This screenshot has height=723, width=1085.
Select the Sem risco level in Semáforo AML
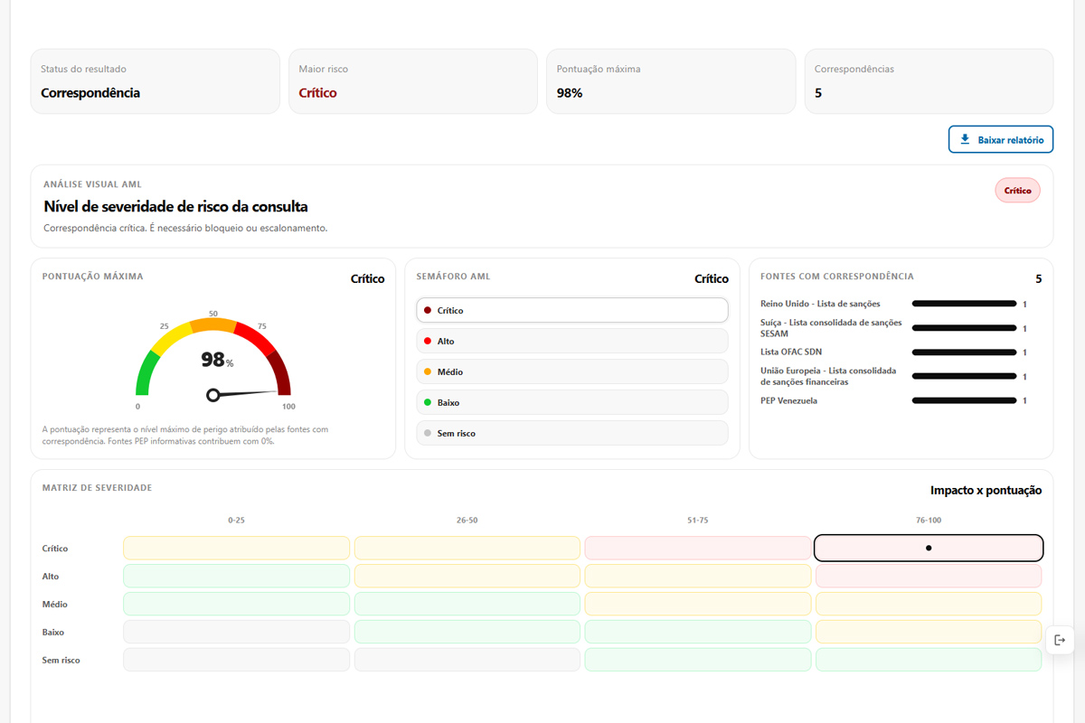tap(572, 433)
